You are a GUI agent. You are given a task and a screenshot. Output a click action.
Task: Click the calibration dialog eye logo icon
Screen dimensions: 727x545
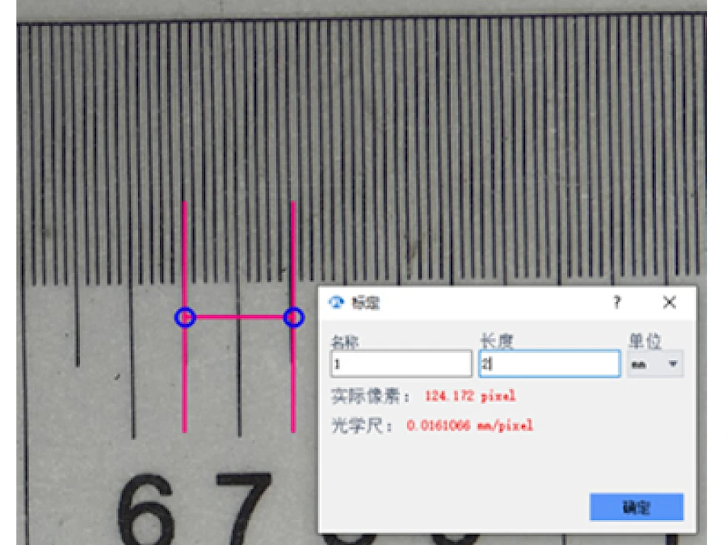click(336, 303)
